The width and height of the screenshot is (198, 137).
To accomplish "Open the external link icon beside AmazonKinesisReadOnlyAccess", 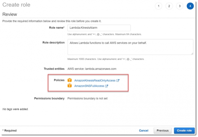I will point(118,80).
